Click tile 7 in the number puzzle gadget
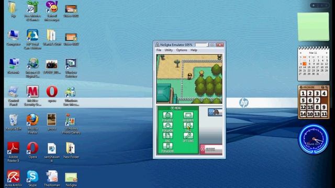Screen dimensions: 335x188 (317, 100)
